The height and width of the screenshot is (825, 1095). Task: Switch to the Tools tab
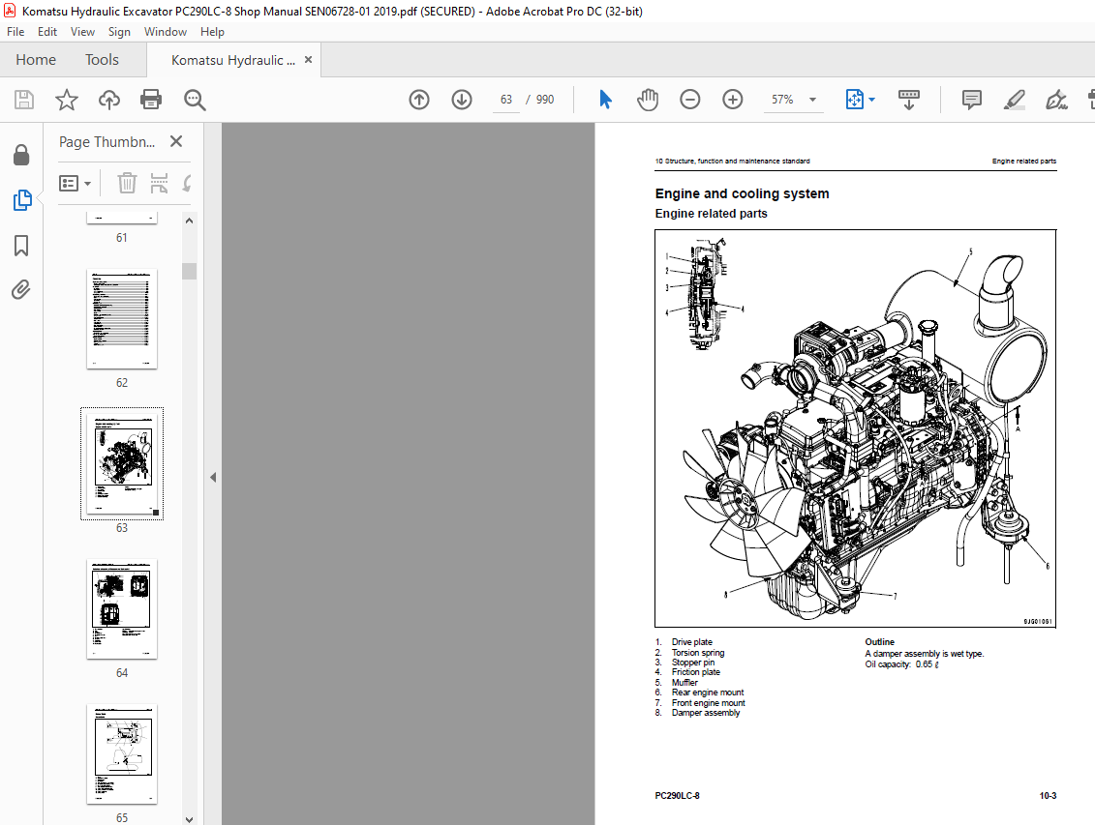(102, 60)
